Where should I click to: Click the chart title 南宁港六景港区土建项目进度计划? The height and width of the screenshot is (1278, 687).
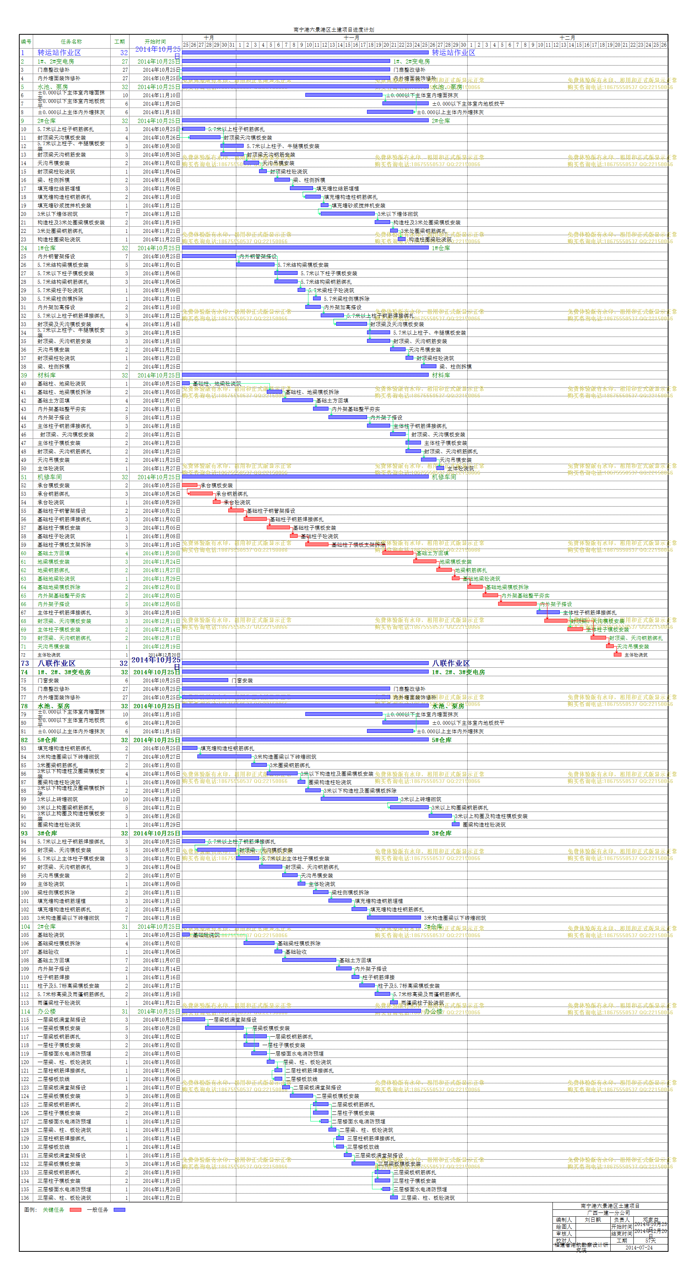(333, 30)
